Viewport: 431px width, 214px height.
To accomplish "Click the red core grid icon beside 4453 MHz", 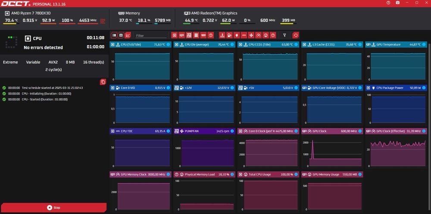I will [103, 21].
